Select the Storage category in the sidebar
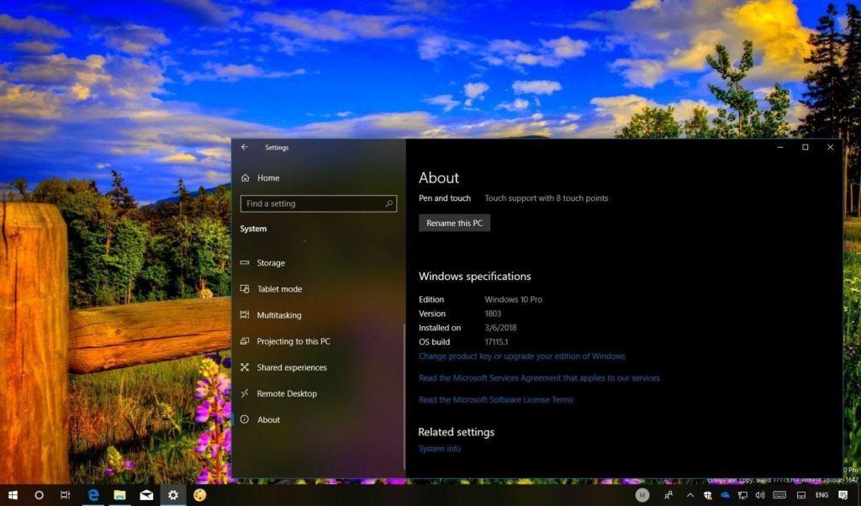Viewport: 861px width, 506px height. point(272,262)
